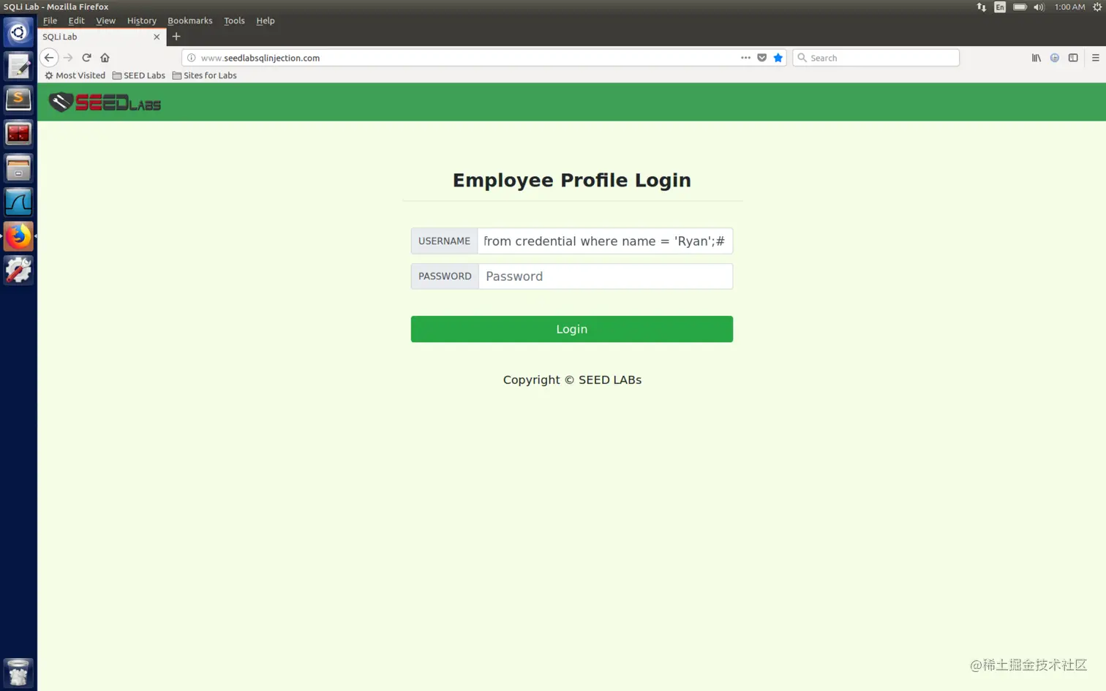The height and width of the screenshot is (691, 1106).
Task: Open the File menu
Action: tap(50, 20)
